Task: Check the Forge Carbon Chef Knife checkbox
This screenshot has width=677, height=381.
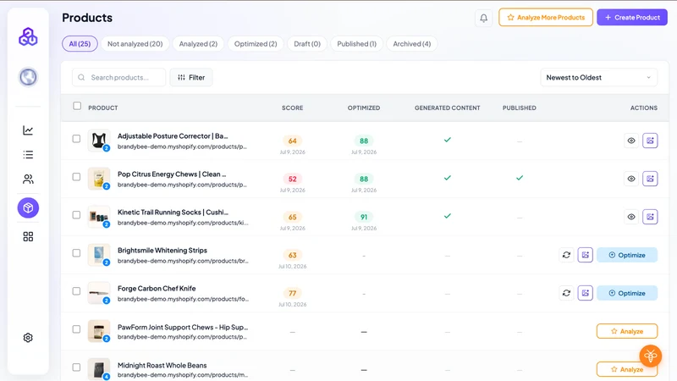Action: pos(76,291)
